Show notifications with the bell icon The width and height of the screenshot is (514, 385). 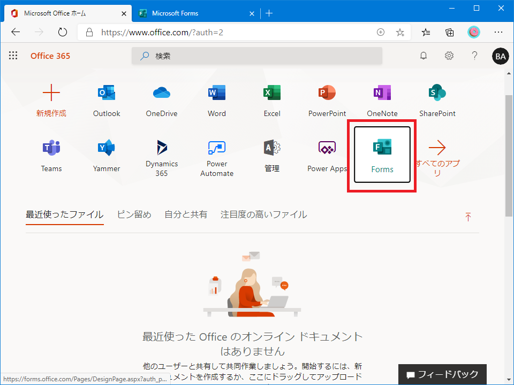tap(424, 56)
